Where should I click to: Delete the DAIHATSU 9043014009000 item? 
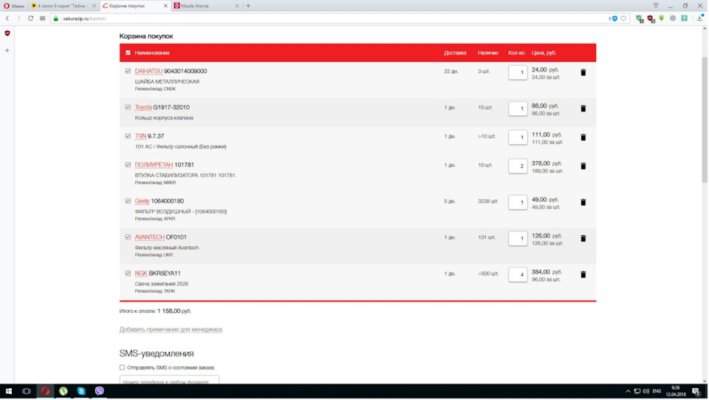point(583,72)
